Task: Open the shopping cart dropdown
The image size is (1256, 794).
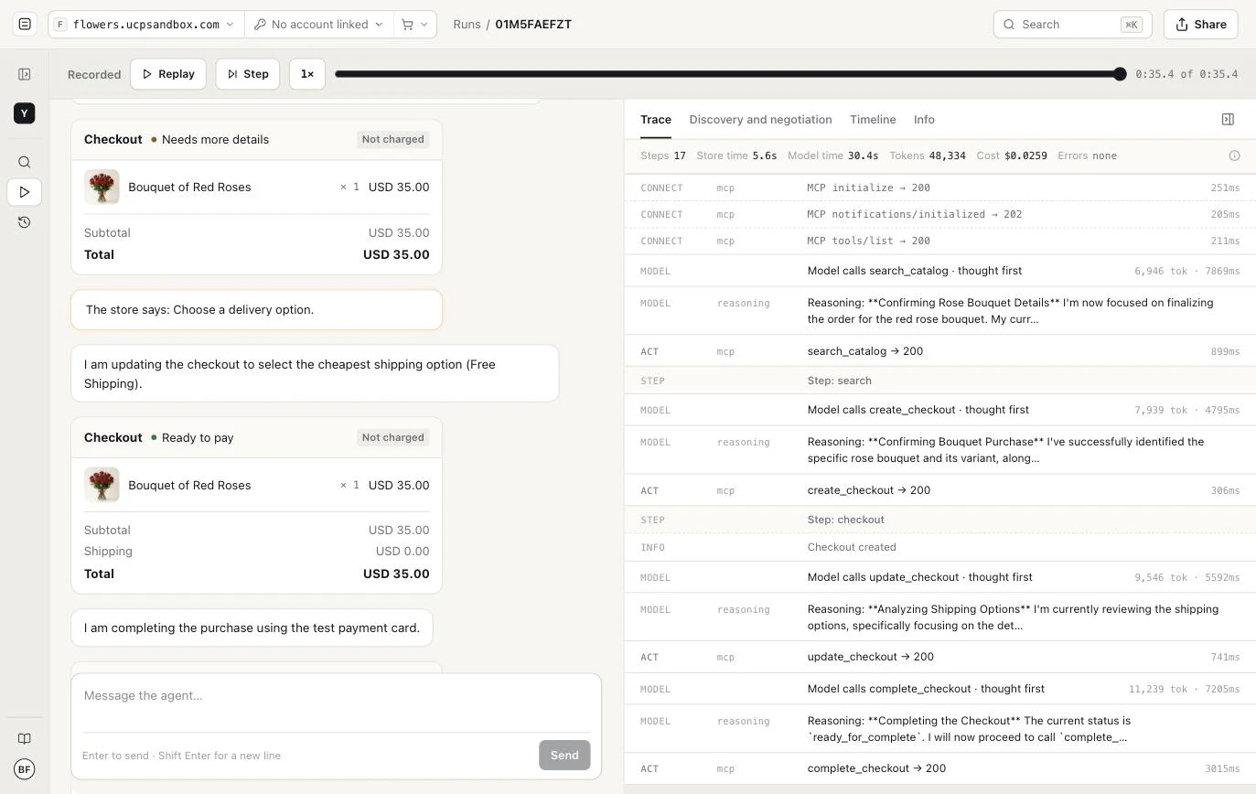Action: (x=415, y=25)
